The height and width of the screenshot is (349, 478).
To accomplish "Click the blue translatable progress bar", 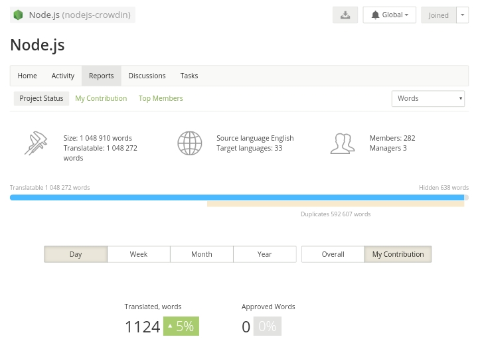I will 237,198.
